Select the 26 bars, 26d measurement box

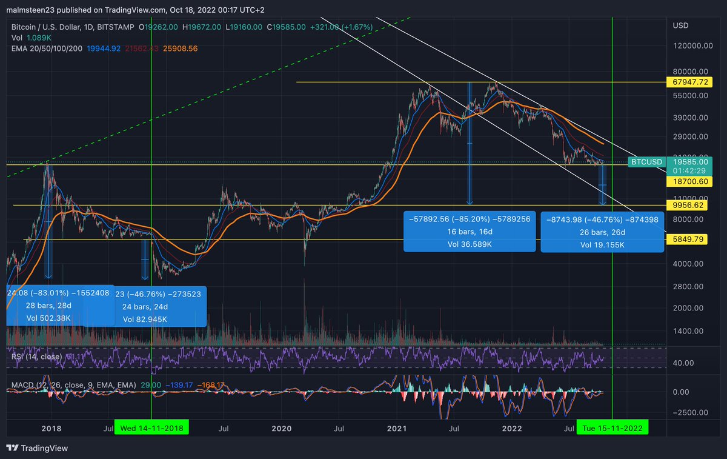click(602, 232)
